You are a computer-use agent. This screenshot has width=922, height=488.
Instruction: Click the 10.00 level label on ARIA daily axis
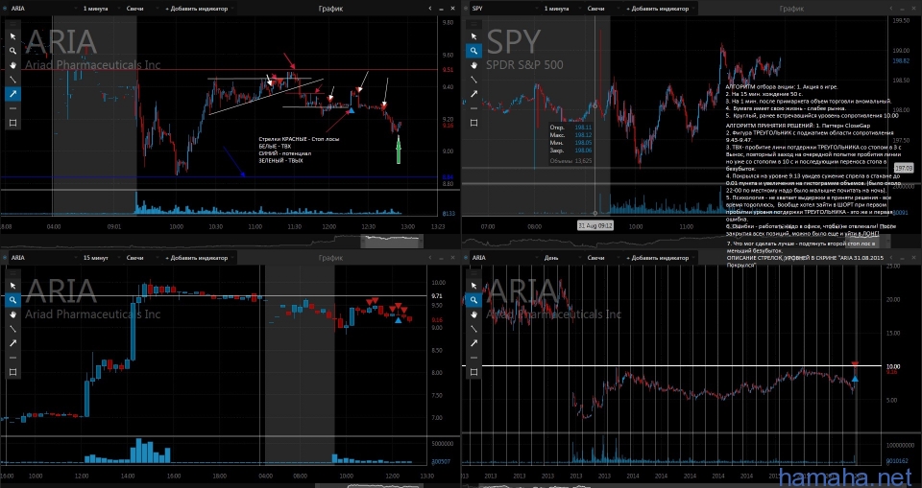pyautogui.click(x=892, y=365)
